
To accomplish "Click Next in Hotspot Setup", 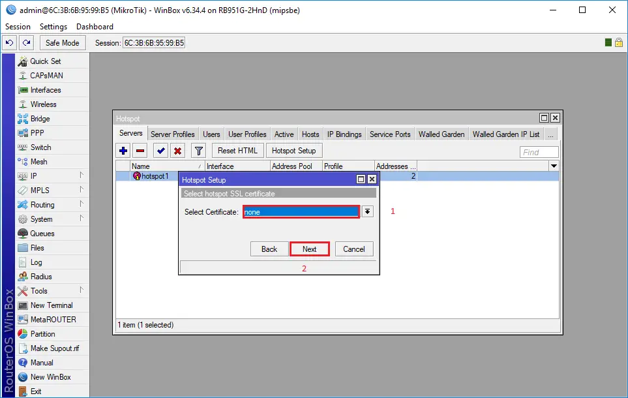I will (x=310, y=249).
